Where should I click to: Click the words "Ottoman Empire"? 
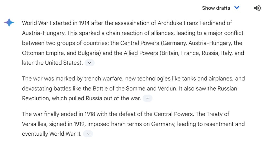(x=43, y=53)
